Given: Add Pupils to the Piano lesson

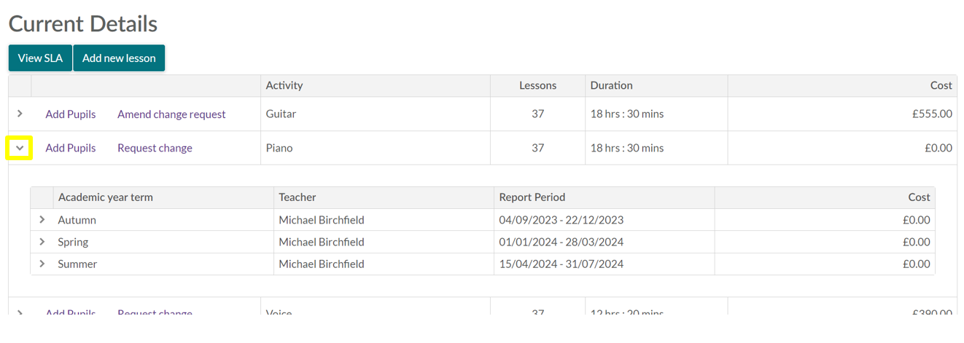Looking at the screenshot, I should [71, 148].
